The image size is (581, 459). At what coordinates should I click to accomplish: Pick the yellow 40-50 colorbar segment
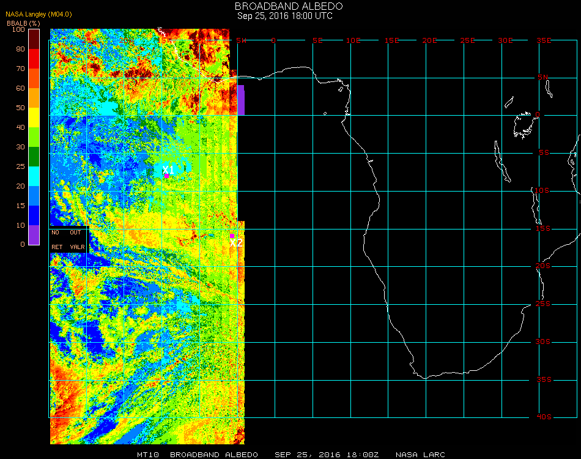tap(34, 118)
